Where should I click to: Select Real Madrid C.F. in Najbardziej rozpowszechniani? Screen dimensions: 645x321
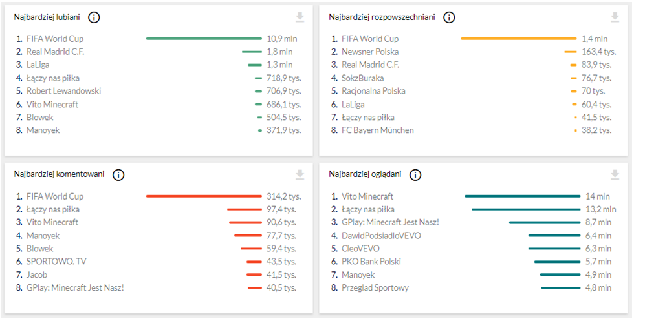coord(370,65)
